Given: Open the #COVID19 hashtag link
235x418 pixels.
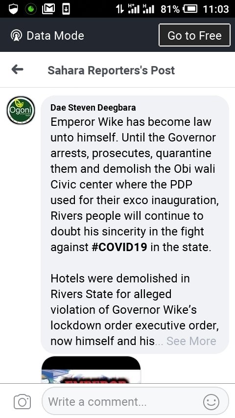Looking at the screenshot, I should pos(119,247).
